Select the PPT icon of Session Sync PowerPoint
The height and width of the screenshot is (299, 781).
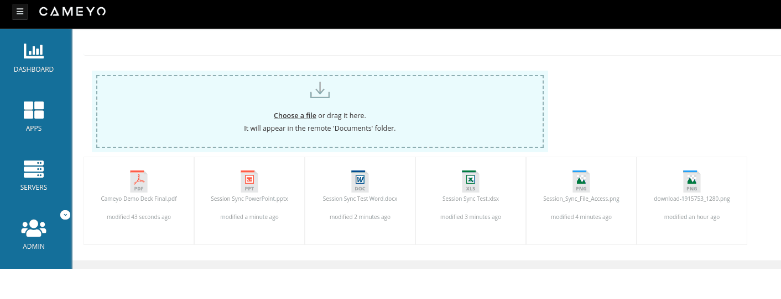(x=249, y=181)
